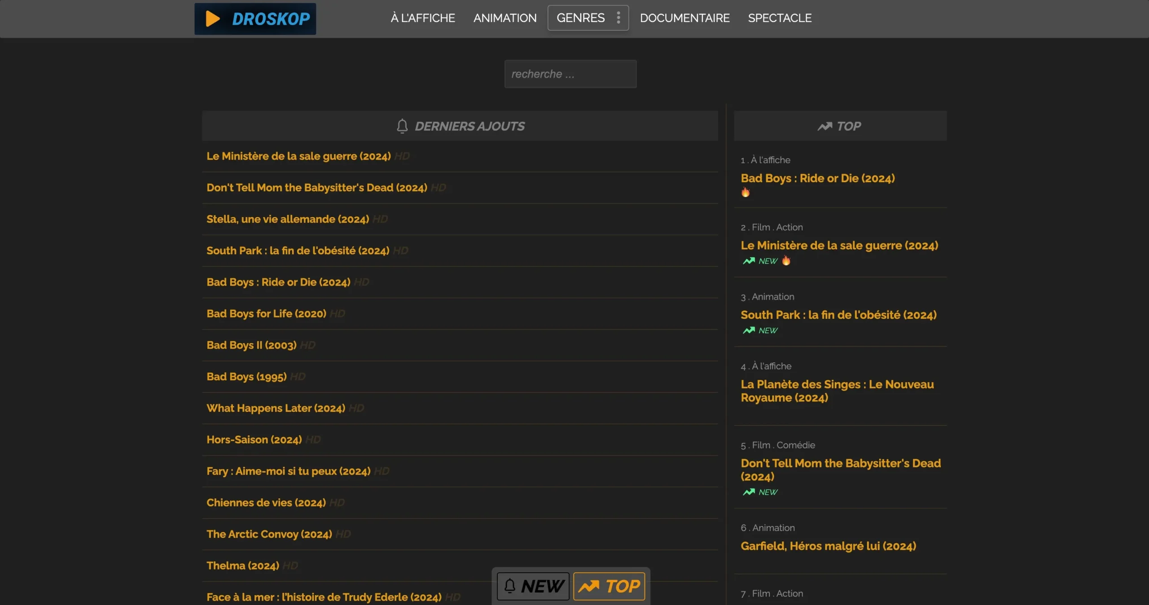The image size is (1149, 605).
Task: Open Le Ministère de la sale guerre in Derniers Ajouts
Action: (298, 156)
